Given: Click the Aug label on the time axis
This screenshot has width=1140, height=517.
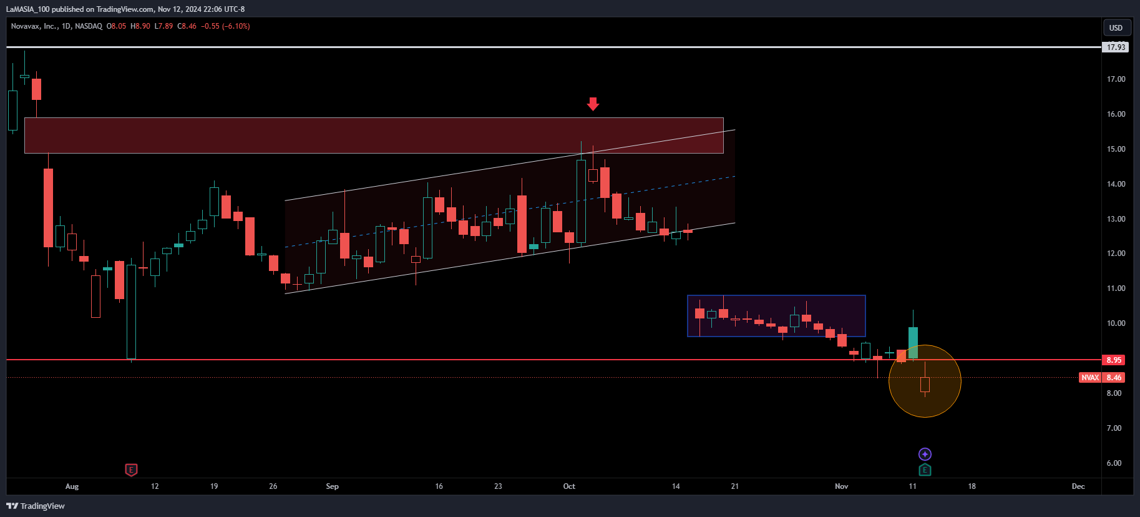Looking at the screenshot, I should point(72,486).
